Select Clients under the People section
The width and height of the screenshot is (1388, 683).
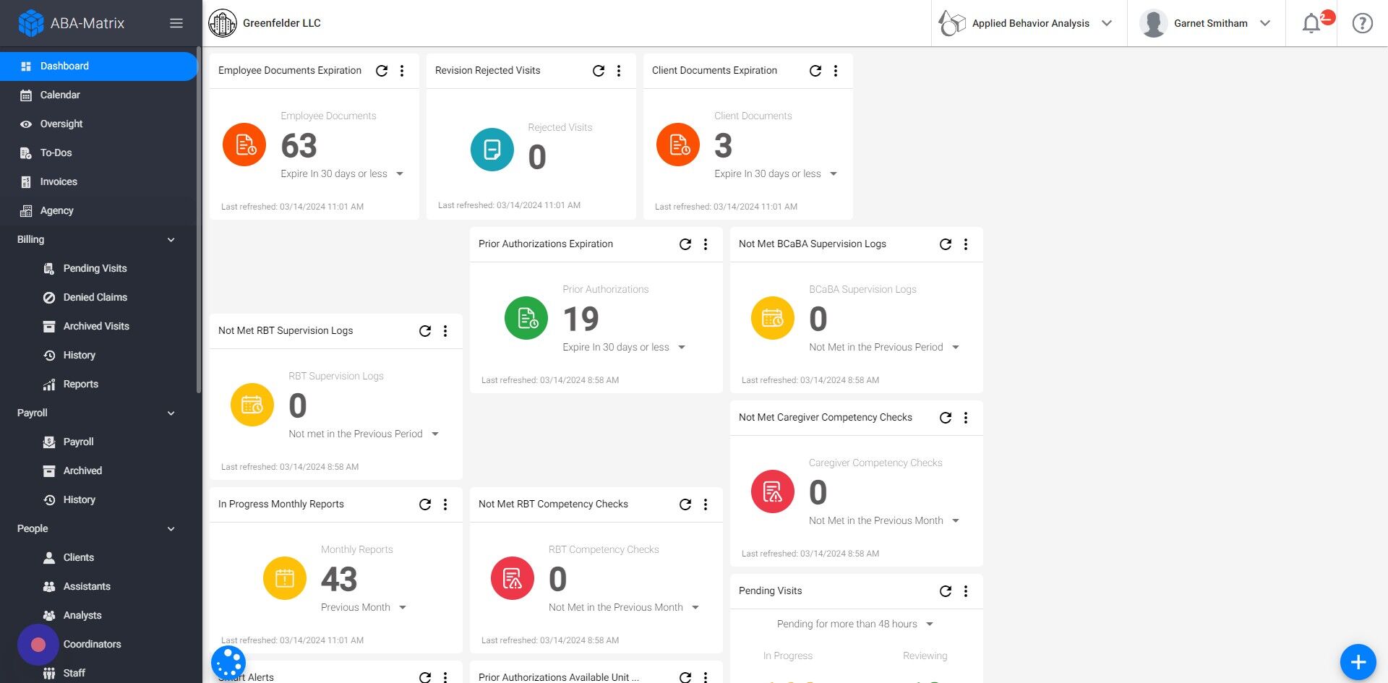pyautogui.click(x=79, y=557)
